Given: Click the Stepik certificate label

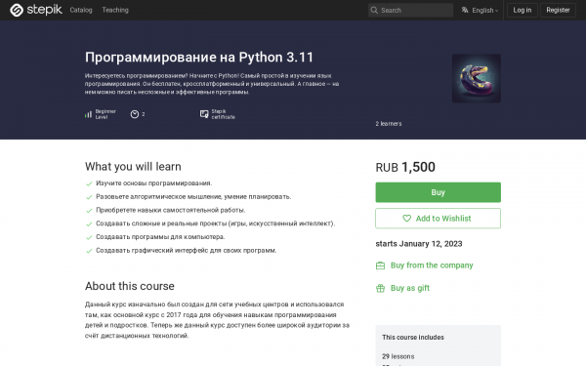Looking at the screenshot, I should 223,114.
